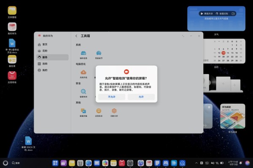Click the battery icon in the tray
Viewport: 253px width, 168px height.
pos(222,163)
